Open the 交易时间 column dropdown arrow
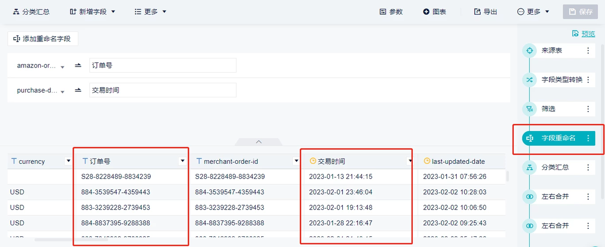 click(410, 161)
